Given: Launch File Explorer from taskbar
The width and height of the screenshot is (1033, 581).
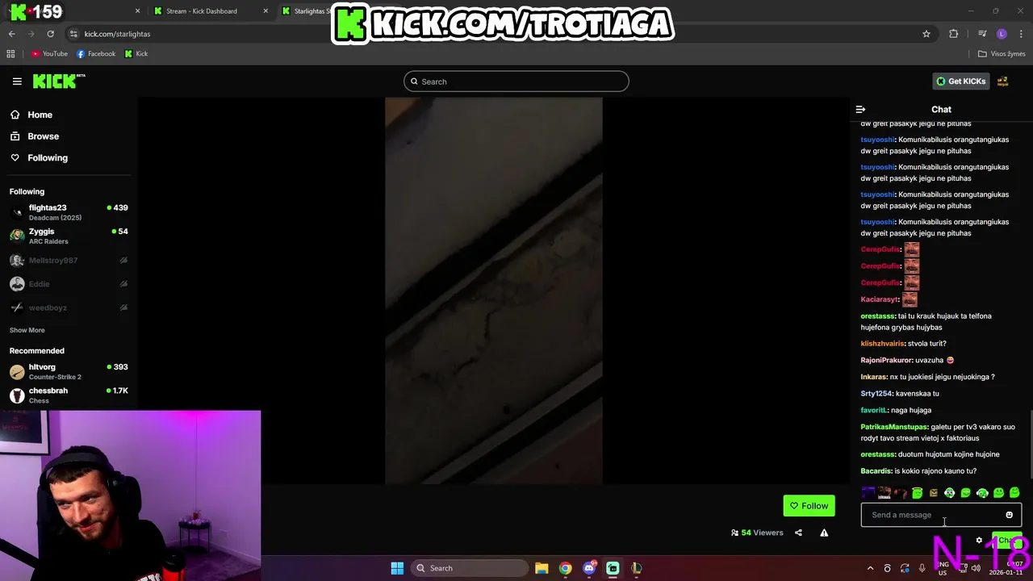Looking at the screenshot, I should click(542, 568).
